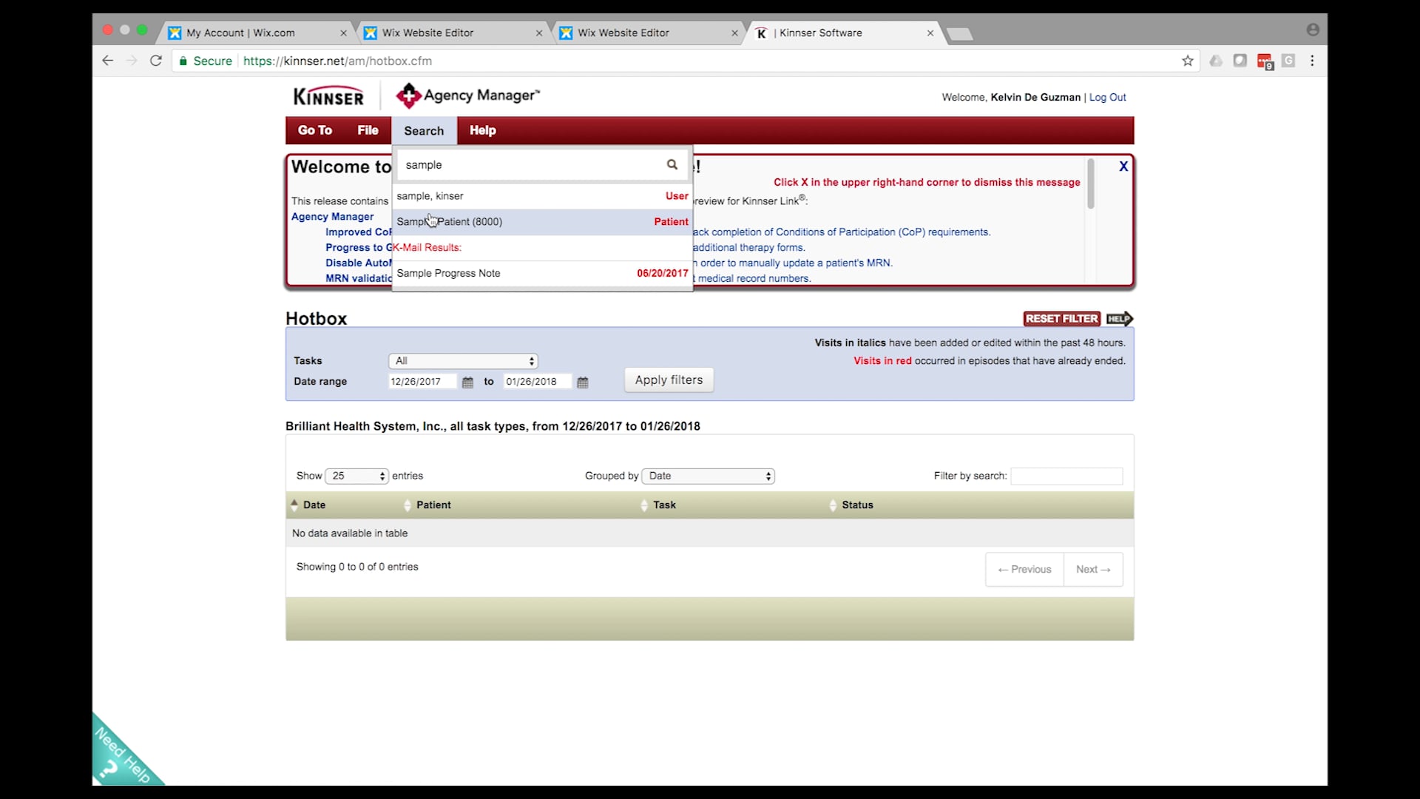
Task: Click the Log Out link
Action: pyautogui.click(x=1107, y=97)
